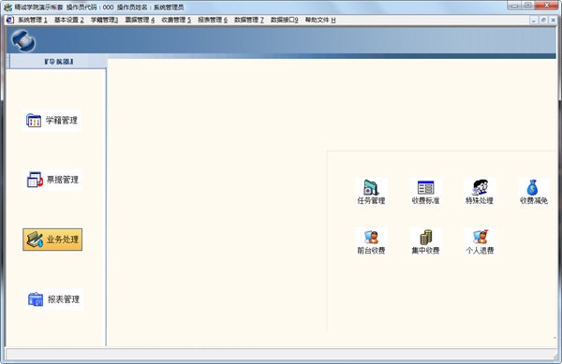Open the 特殊处理 icon
This screenshot has width=562, height=364.
(x=480, y=192)
